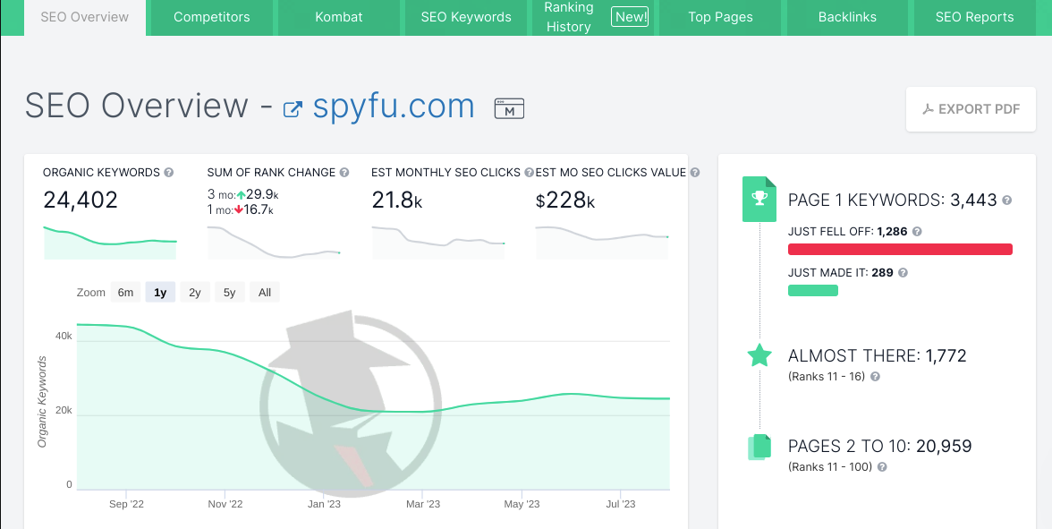Screen dimensions: 1052x529
Task: Switch to the SEO Overview tab
Action: (x=84, y=18)
